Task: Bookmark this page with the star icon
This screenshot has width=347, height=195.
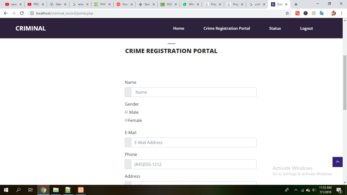Action: coord(287,13)
